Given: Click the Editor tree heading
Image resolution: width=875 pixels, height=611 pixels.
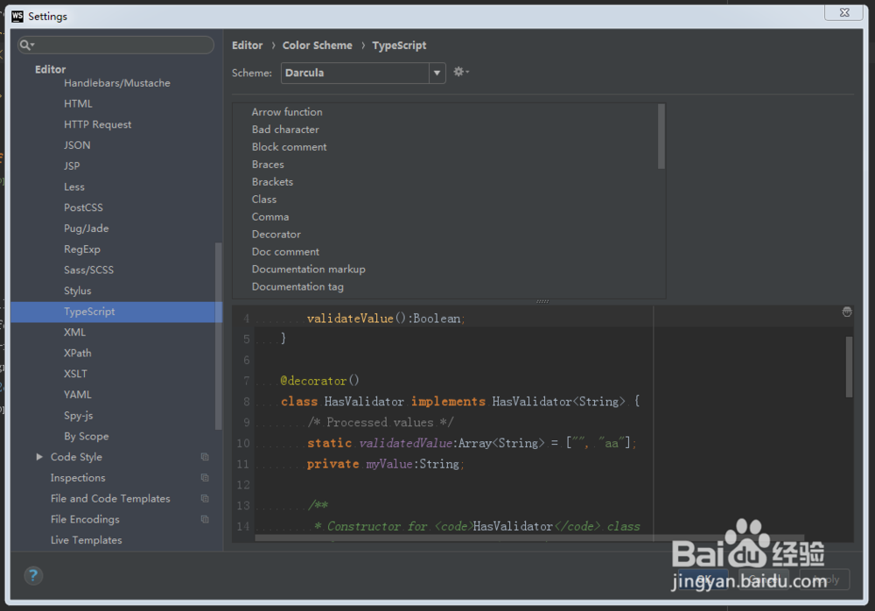Looking at the screenshot, I should click(50, 69).
